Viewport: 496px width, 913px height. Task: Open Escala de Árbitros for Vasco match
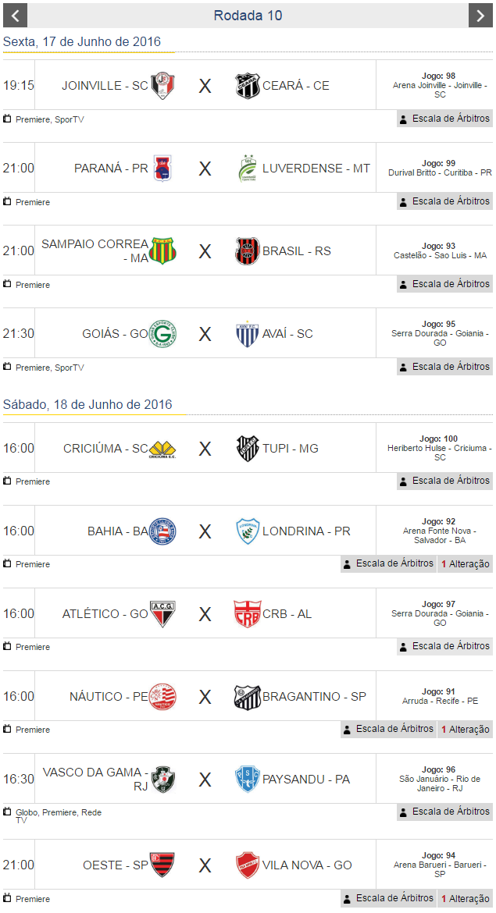click(444, 812)
